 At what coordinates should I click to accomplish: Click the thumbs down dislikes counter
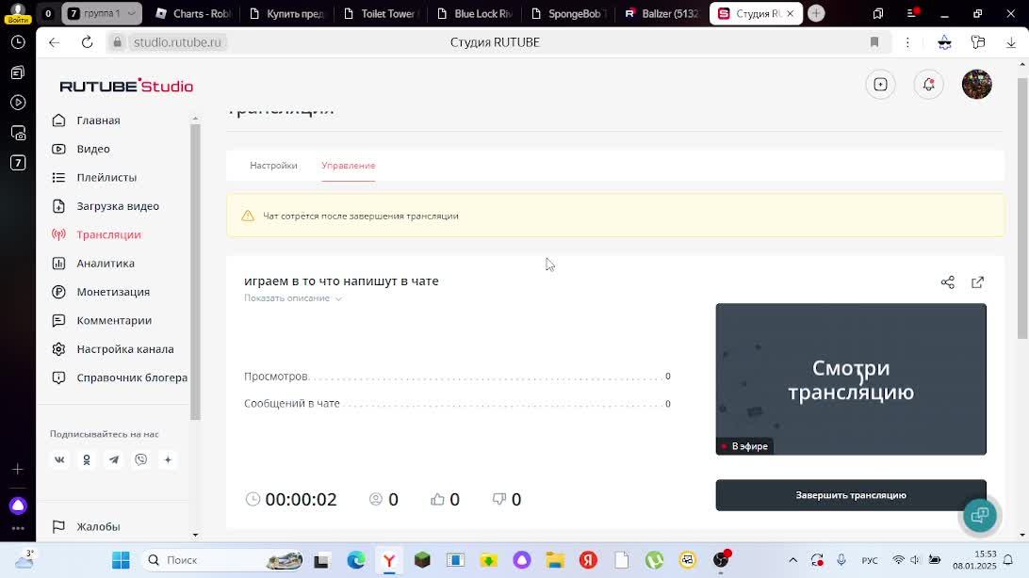tap(507, 499)
